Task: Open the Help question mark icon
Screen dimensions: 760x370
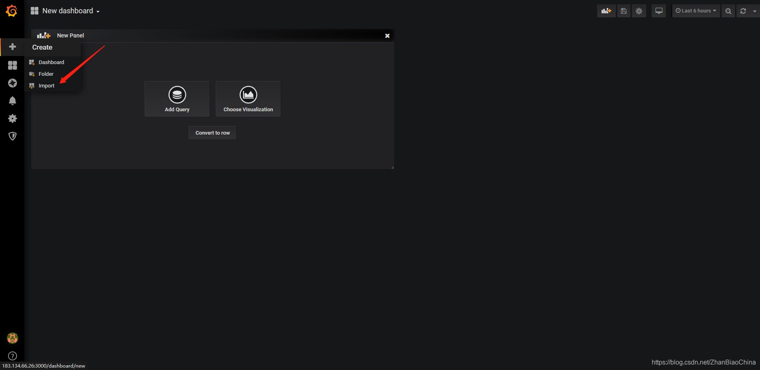Action: tap(13, 356)
